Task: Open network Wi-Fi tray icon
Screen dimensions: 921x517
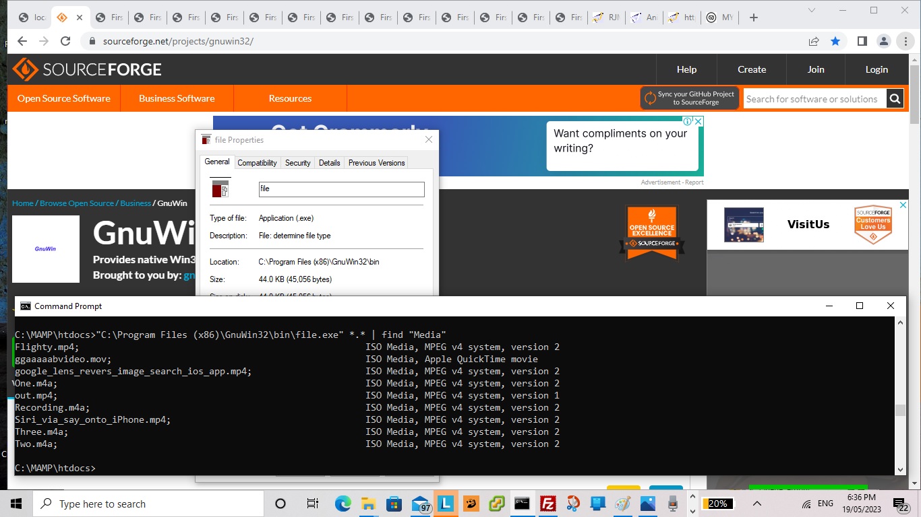Action: coord(806,504)
